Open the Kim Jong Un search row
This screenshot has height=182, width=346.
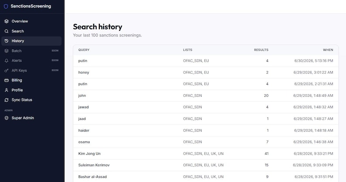[206, 154]
